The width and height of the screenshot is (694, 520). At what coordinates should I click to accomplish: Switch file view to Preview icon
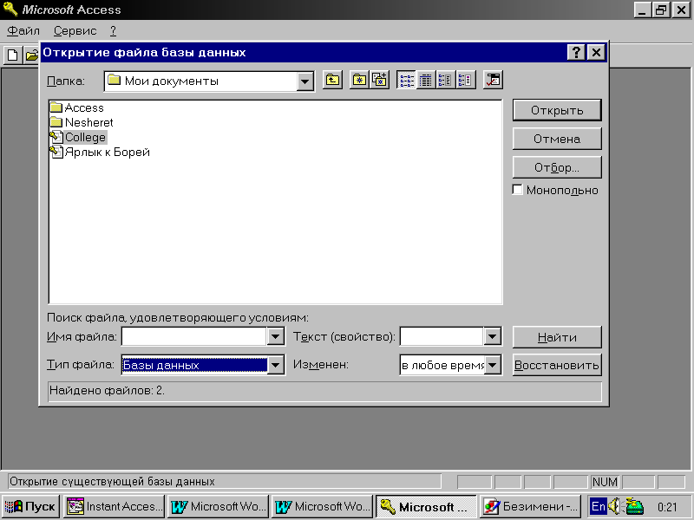pos(465,80)
